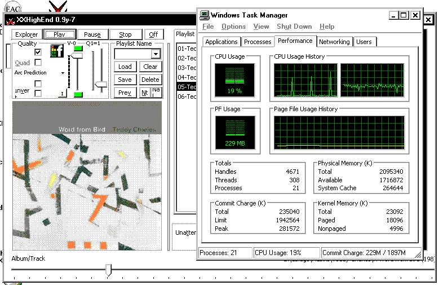Image resolution: width=439 pixels, height=285 pixels.
Task: Switch to the Processes tab
Action: [258, 42]
